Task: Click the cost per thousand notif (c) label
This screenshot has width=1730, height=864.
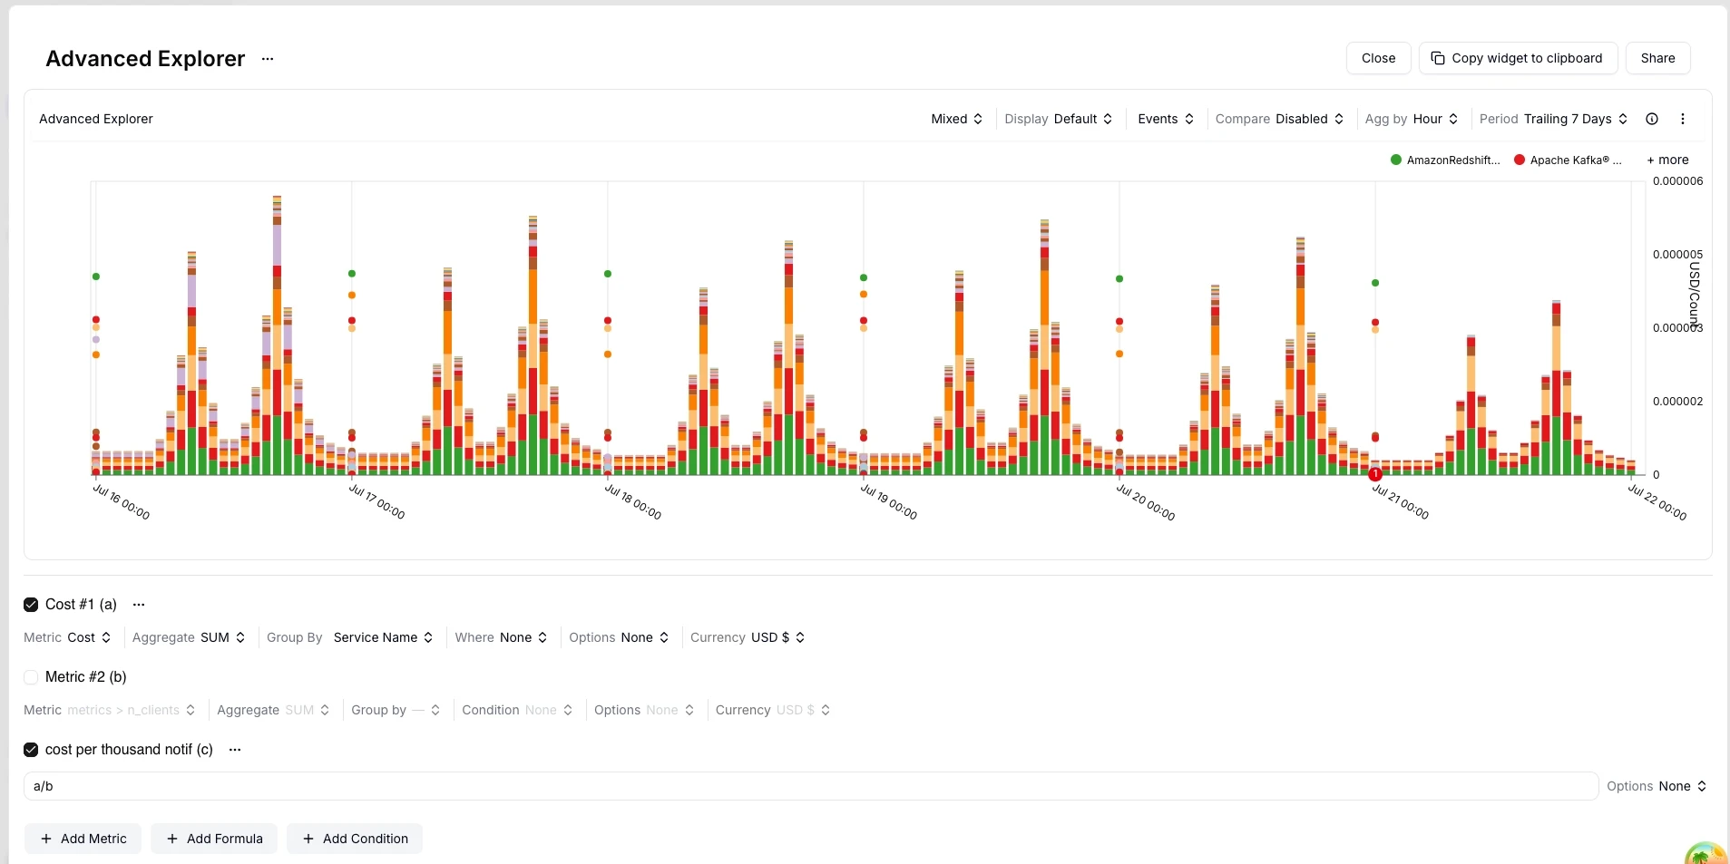Action: point(129,750)
